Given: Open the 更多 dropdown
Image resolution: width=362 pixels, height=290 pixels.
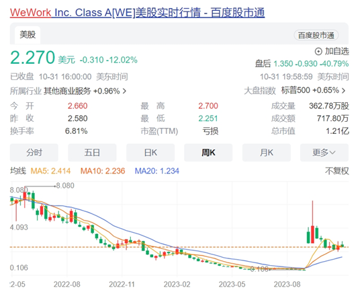Looking at the screenshot, I should (324, 153).
